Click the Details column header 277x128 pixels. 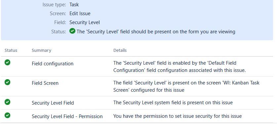pos(120,50)
